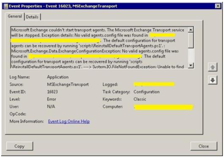This screenshot has width=224, height=158.
Task: Open the Event Log Online Help link
Action: [x=69, y=121]
